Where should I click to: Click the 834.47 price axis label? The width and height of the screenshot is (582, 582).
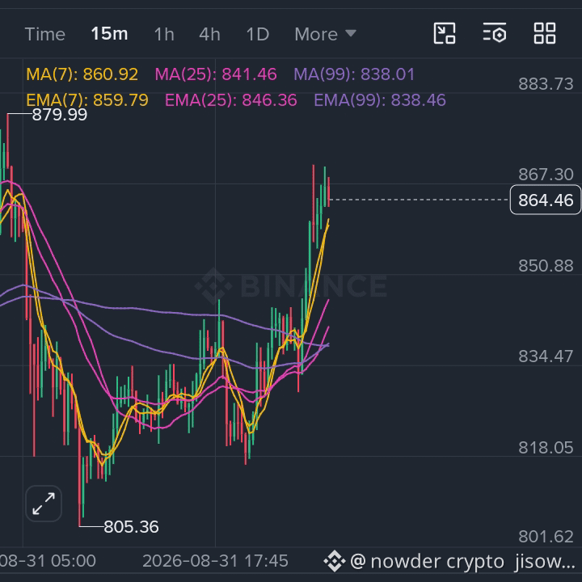pyautogui.click(x=546, y=356)
